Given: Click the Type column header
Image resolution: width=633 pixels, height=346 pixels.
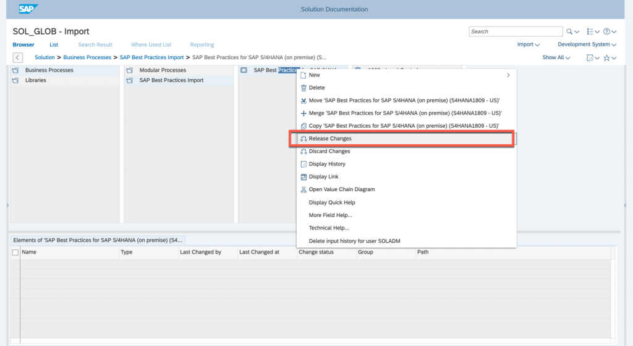Looking at the screenshot, I should [x=148, y=252].
